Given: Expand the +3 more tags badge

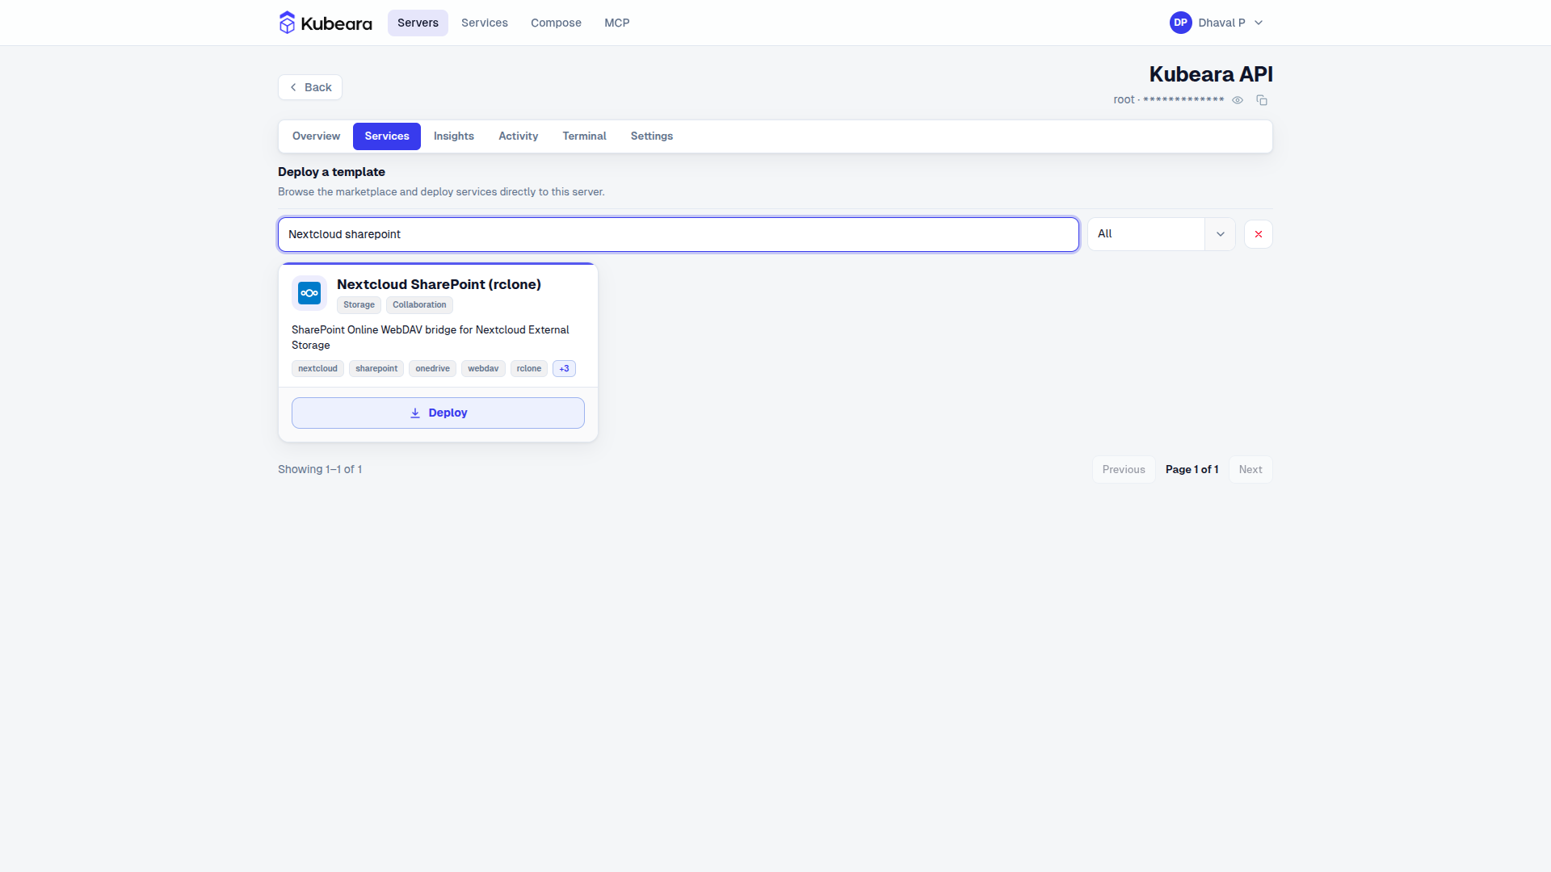Looking at the screenshot, I should point(564,369).
